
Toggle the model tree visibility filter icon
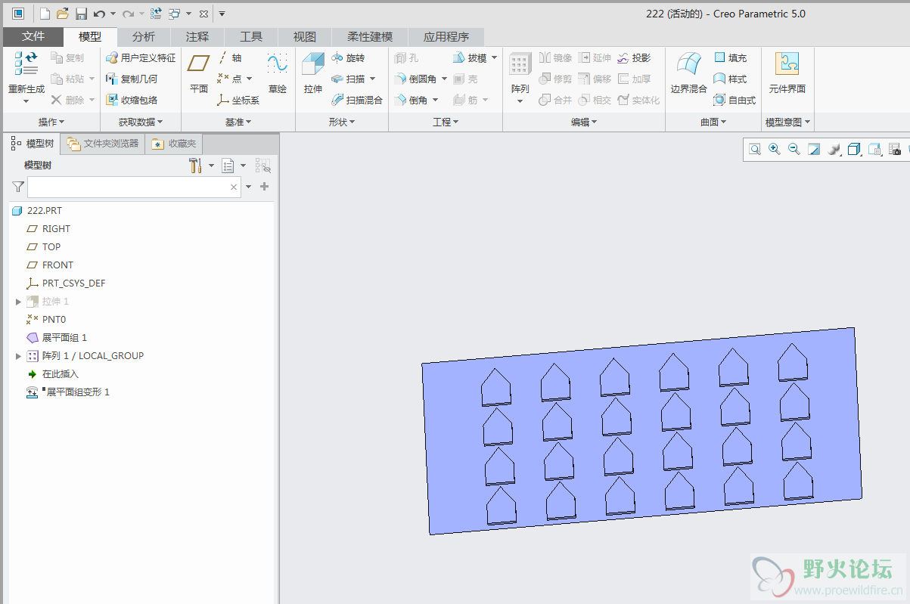point(262,166)
